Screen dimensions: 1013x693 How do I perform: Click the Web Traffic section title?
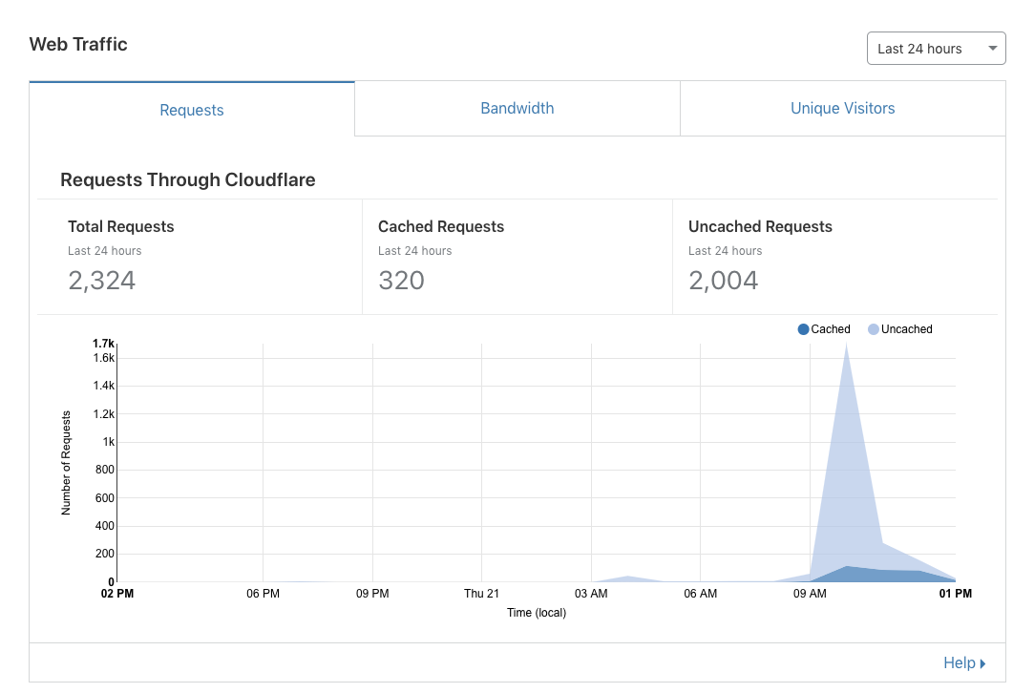click(x=78, y=44)
